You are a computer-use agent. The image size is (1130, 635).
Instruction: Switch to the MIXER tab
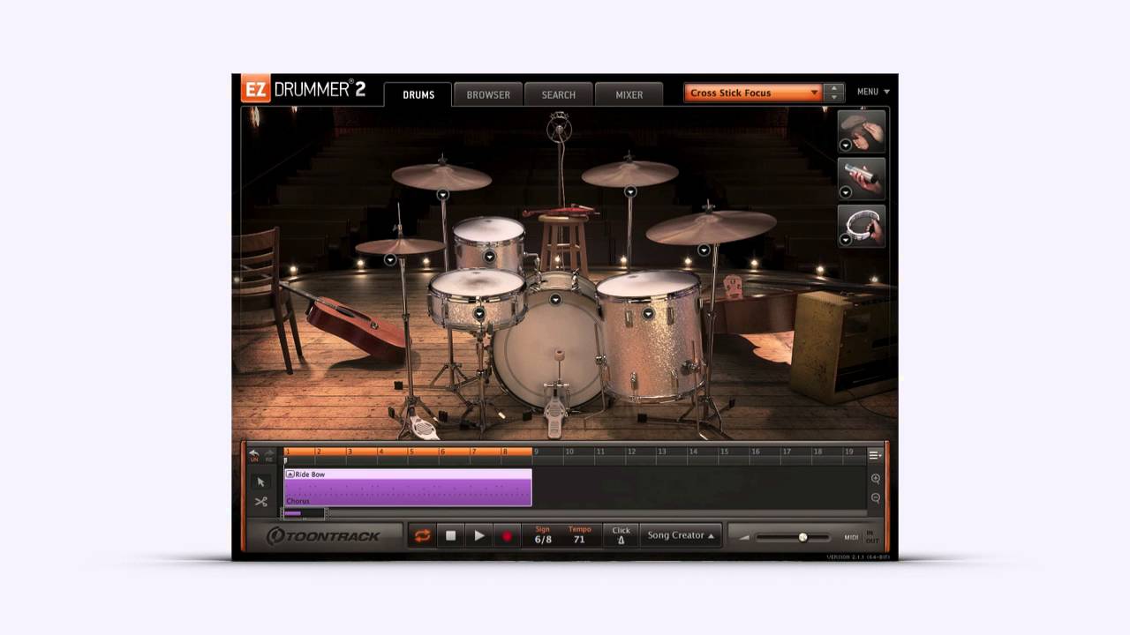[629, 94]
